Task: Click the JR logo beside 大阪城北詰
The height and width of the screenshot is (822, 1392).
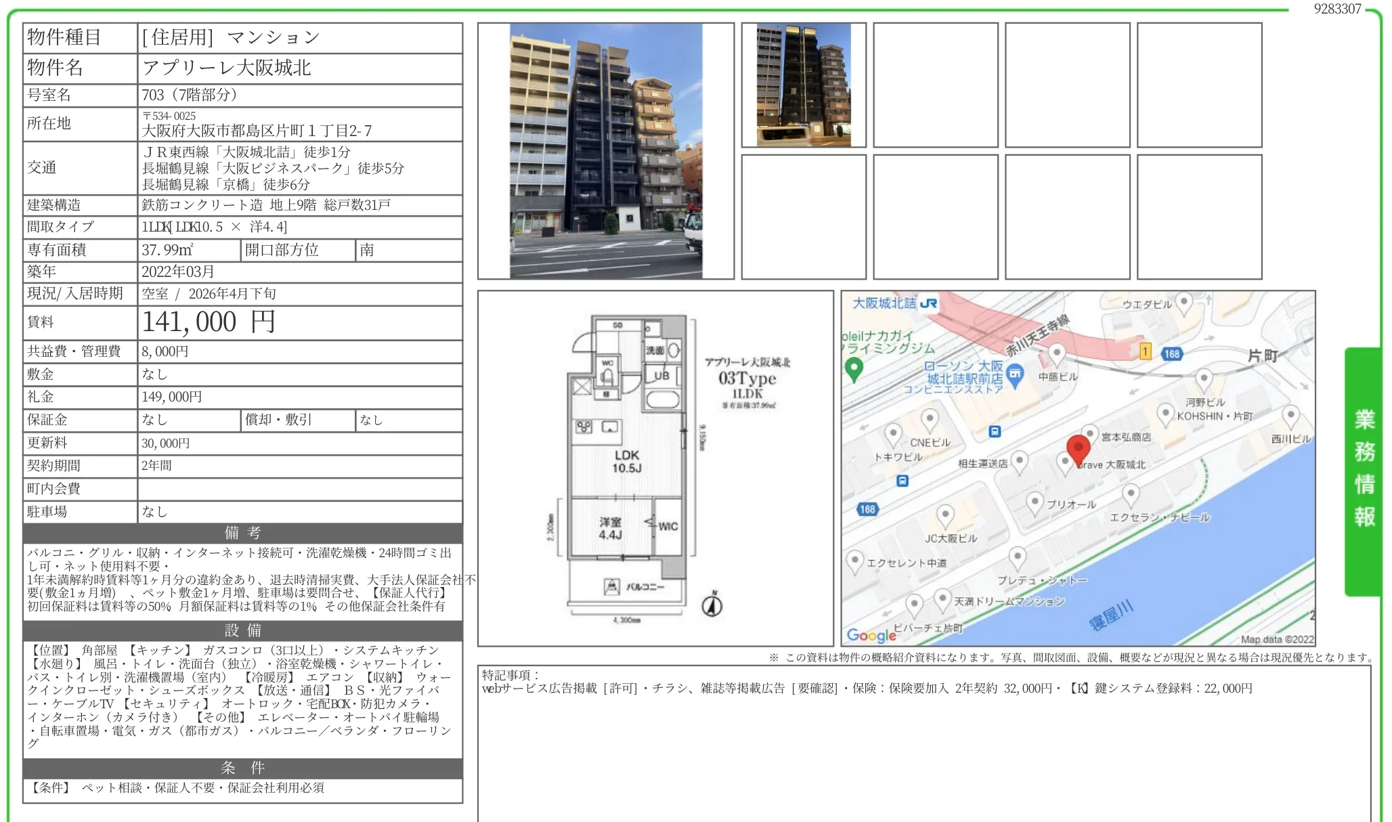Action: click(x=929, y=303)
